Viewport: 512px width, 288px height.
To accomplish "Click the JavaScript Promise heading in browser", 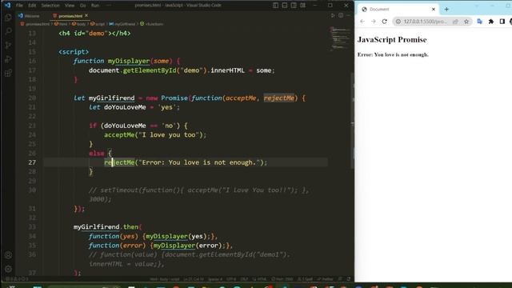I will coord(392,39).
